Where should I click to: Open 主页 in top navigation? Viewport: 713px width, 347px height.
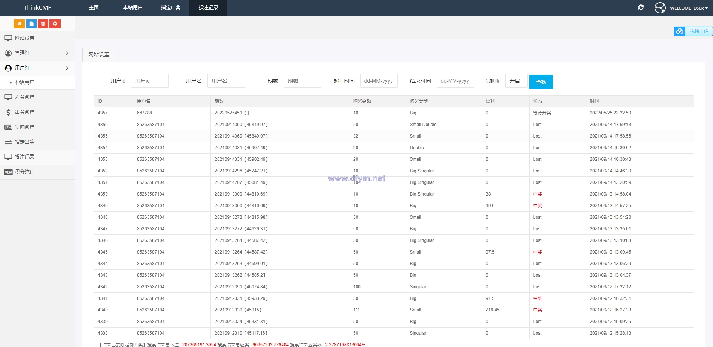coord(94,8)
